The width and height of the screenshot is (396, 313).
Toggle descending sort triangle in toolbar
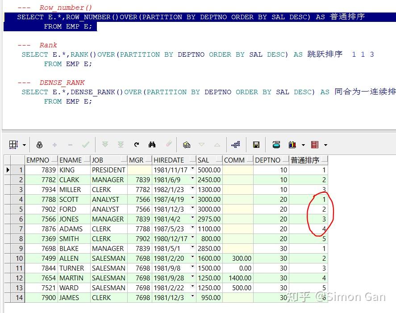point(201,144)
